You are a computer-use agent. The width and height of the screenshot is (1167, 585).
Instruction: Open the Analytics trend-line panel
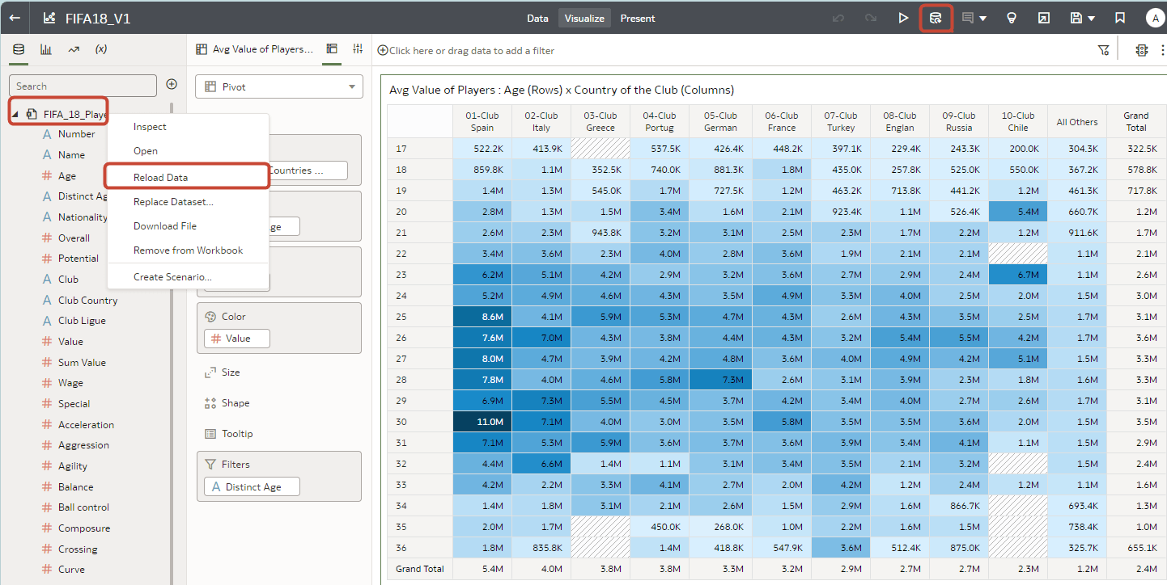tap(72, 48)
